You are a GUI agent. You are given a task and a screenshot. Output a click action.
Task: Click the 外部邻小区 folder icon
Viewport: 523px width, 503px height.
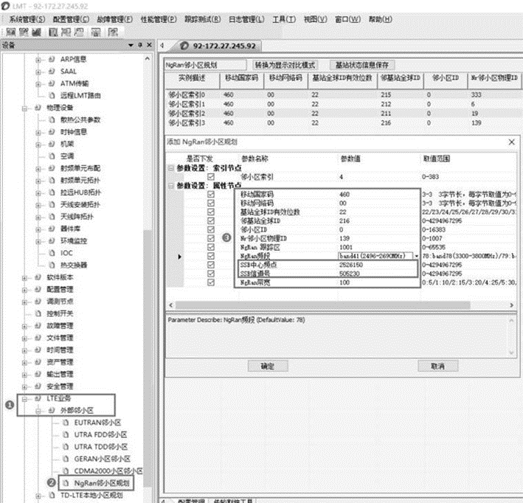point(52,411)
